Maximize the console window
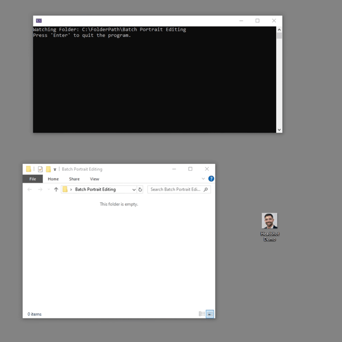Image resolution: width=342 pixels, height=342 pixels. [257, 21]
